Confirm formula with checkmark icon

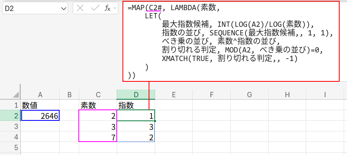pyautogui.click(x=96, y=9)
